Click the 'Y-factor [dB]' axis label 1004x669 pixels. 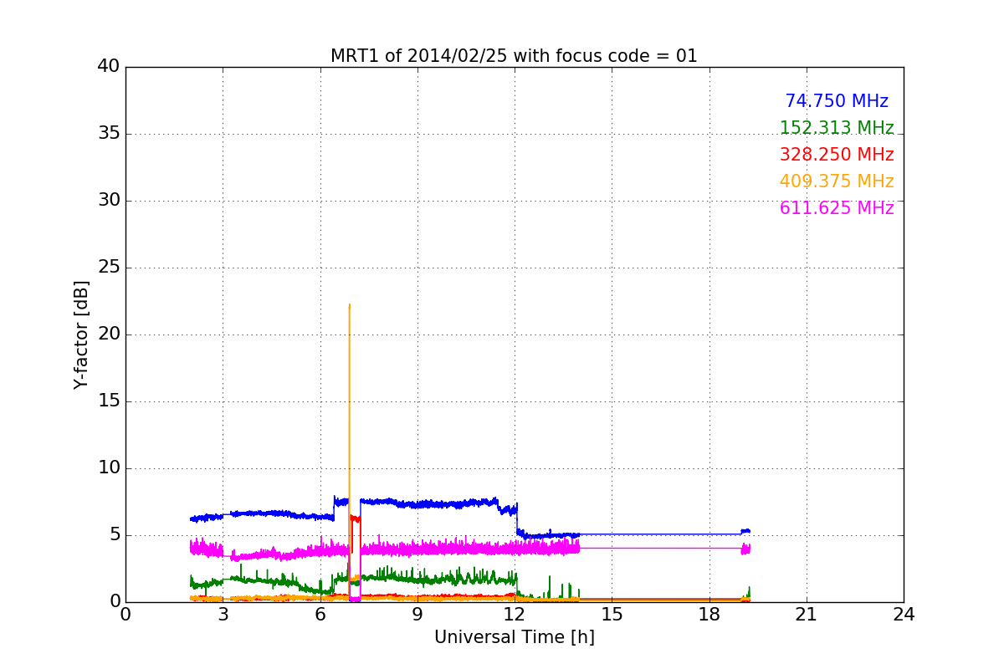(81, 334)
